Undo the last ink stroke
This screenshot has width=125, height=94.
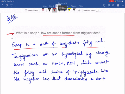click(x=7, y=5)
